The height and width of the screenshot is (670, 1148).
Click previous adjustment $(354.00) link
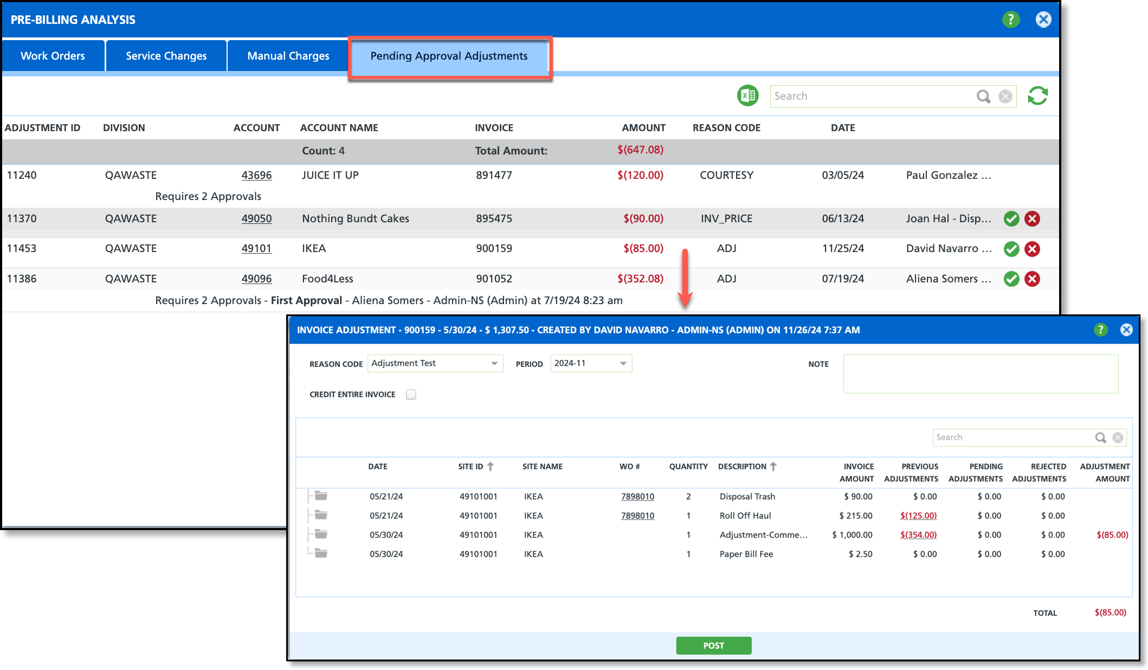click(918, 534)
